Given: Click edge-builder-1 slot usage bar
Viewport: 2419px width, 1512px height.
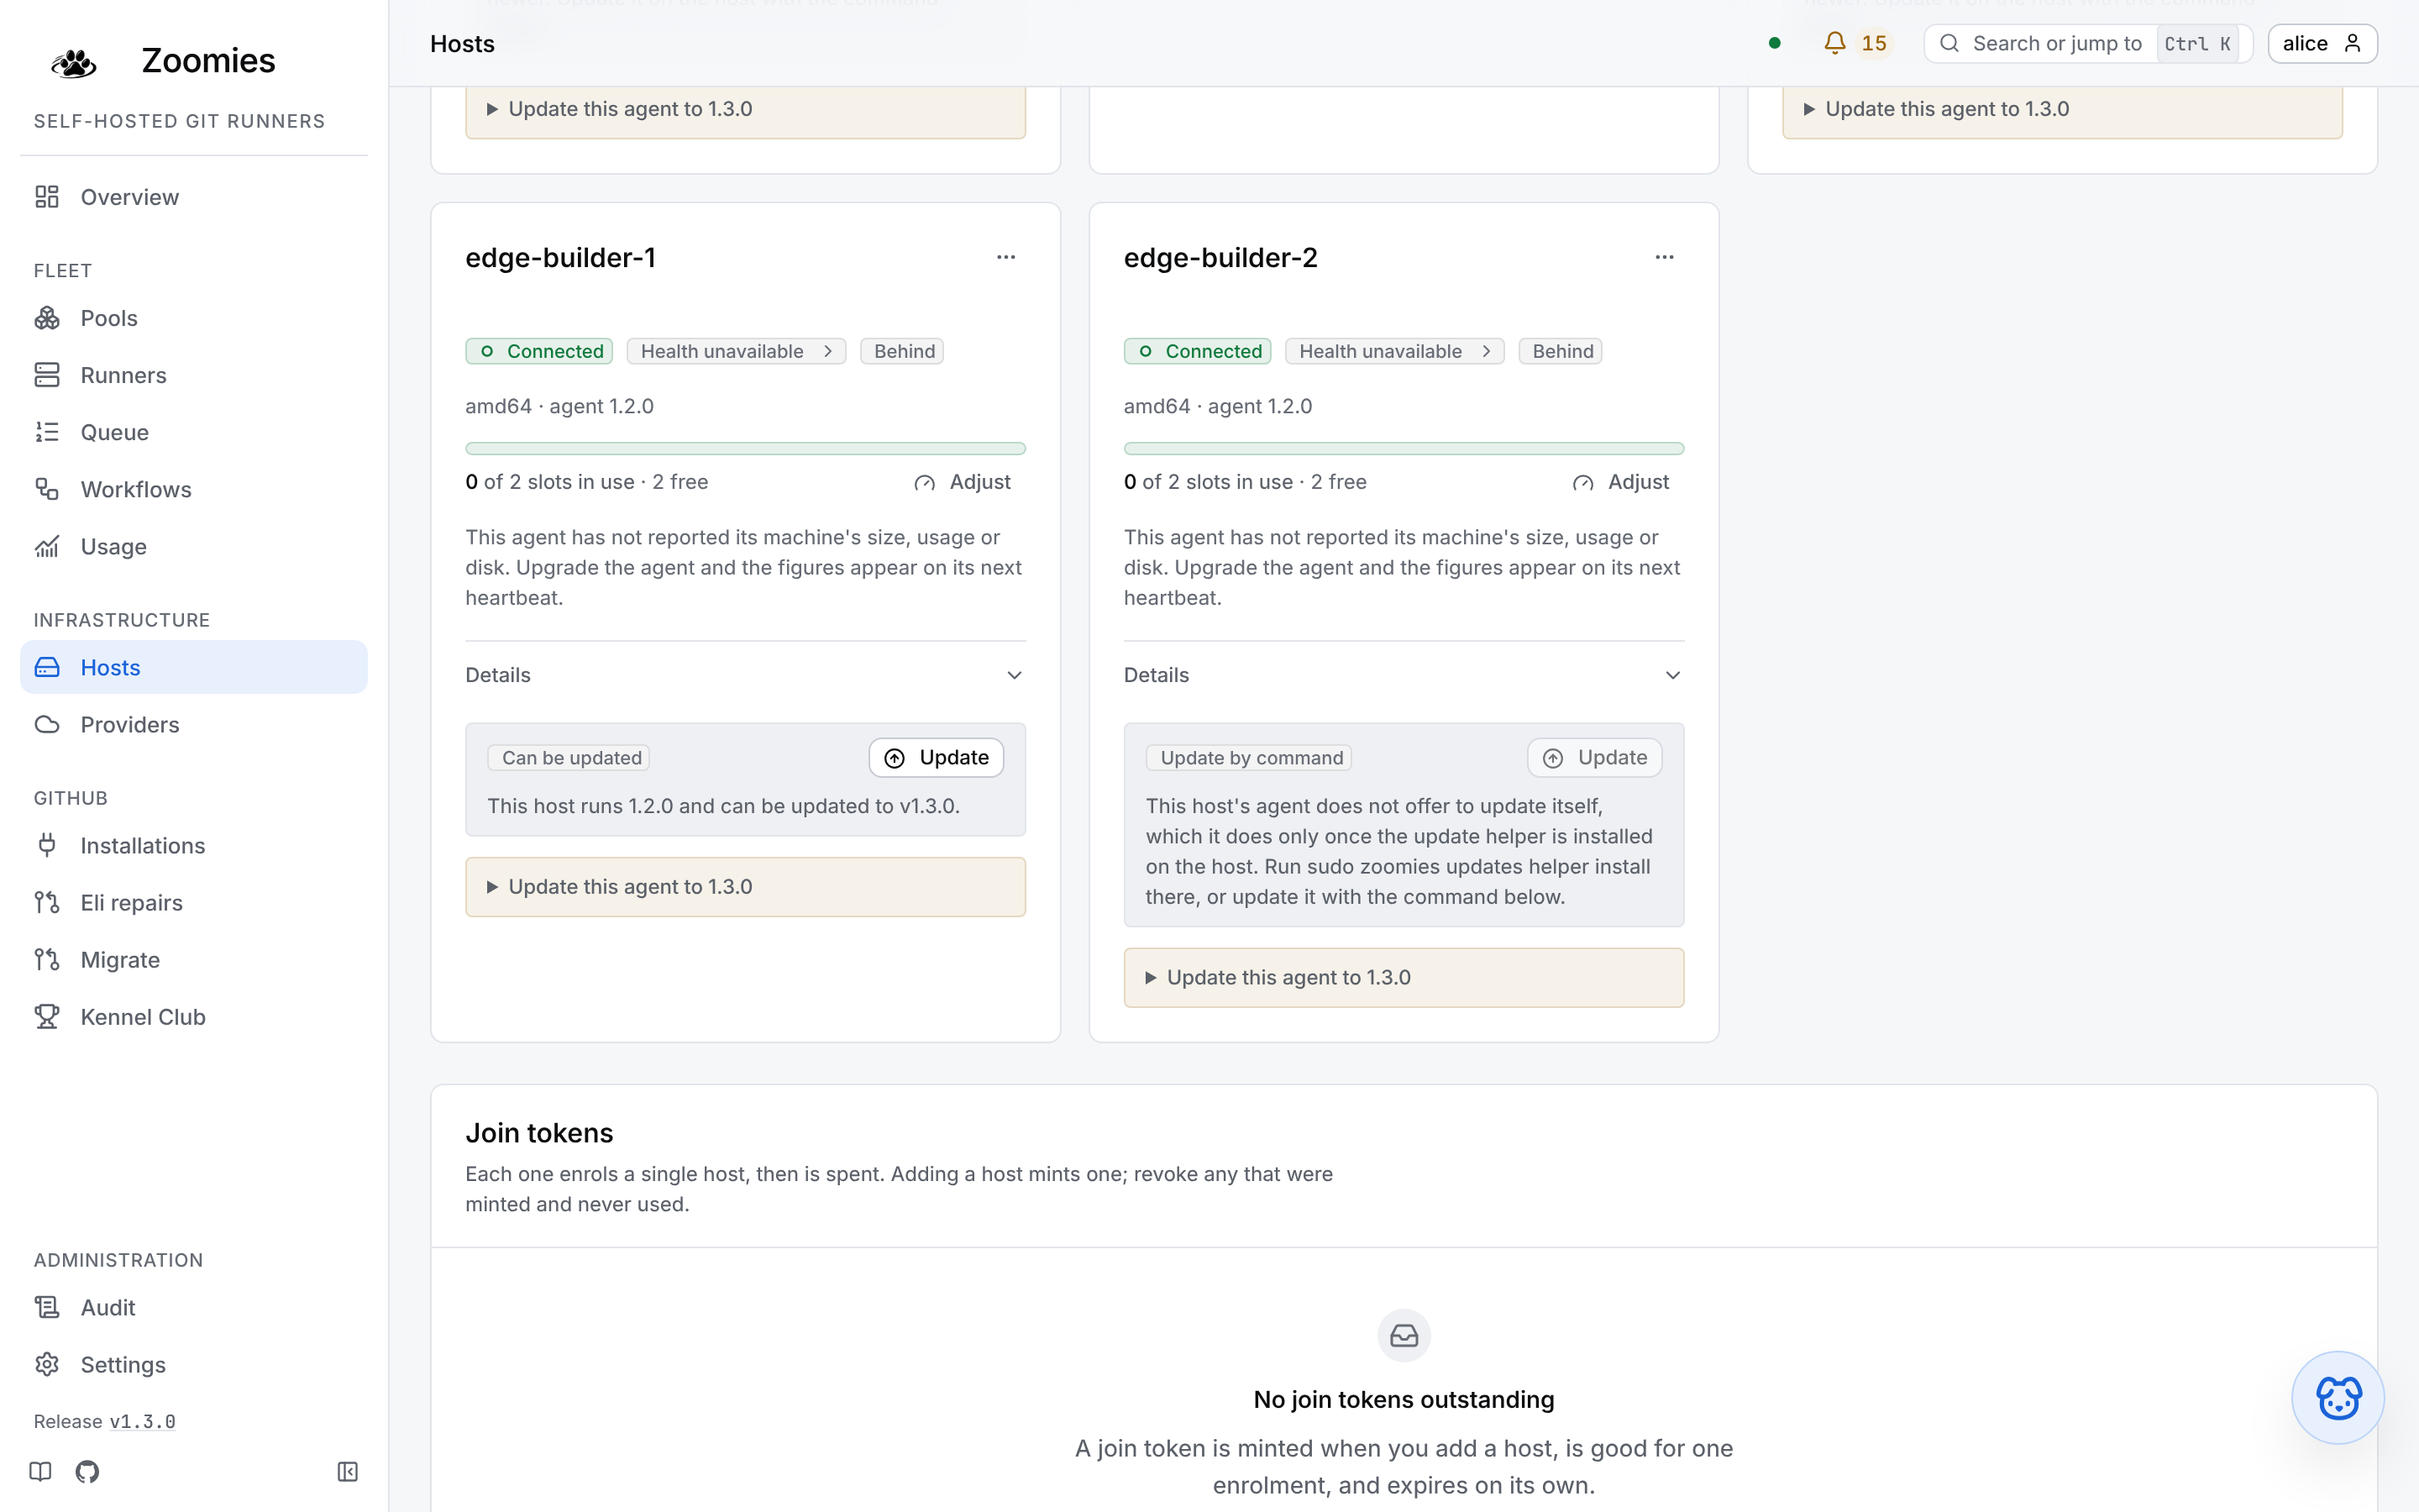Looking at the screenshot, I should tap(746, 448).
